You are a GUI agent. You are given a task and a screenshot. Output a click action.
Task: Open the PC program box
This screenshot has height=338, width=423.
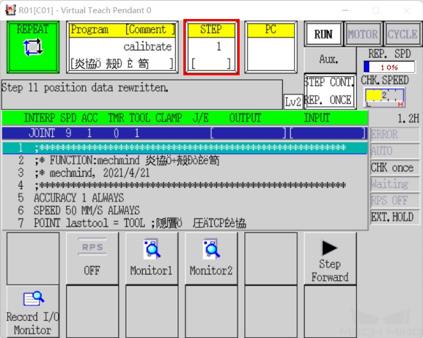click(x=270, y=47)
